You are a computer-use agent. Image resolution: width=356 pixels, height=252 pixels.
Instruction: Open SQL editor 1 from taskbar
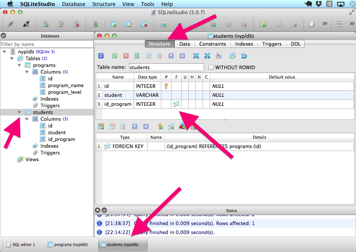point(21,245)
